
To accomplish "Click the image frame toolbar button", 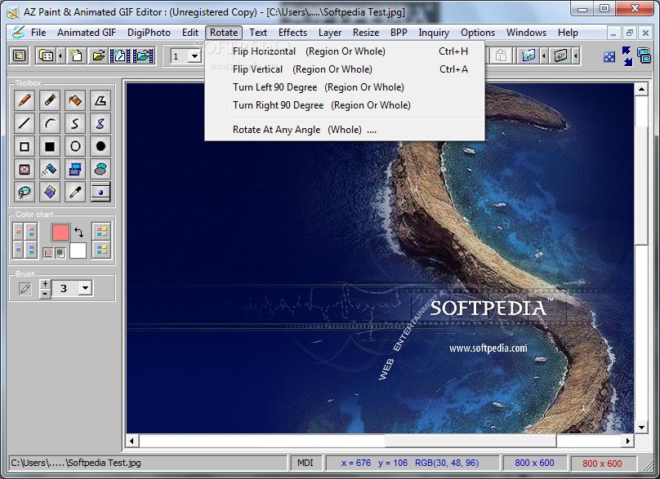I will click(19, 55).
